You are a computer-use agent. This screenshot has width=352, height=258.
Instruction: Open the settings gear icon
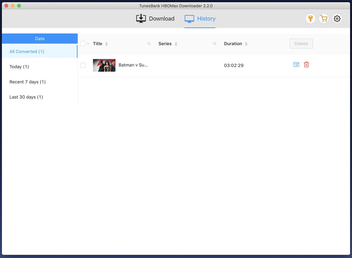click(x=337, y=19)
